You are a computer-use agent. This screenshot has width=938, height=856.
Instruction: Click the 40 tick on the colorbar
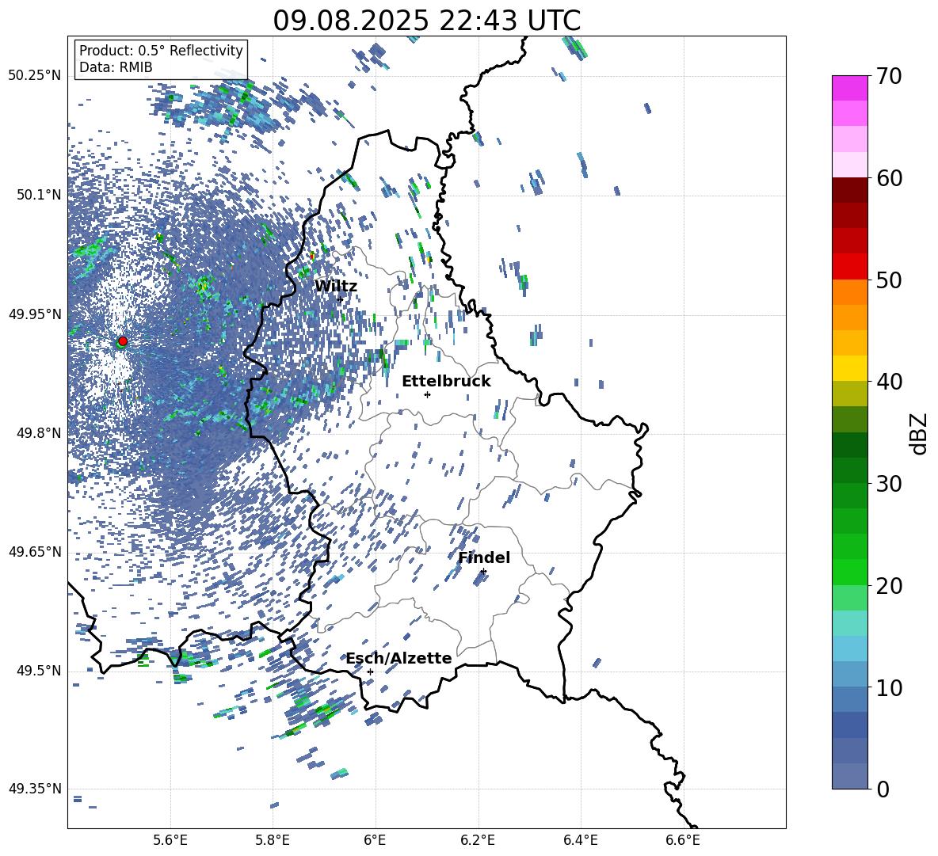(889, 382)
